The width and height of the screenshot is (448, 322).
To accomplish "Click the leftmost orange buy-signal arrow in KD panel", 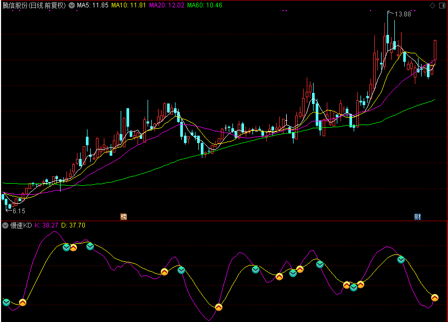I will 23,302.
